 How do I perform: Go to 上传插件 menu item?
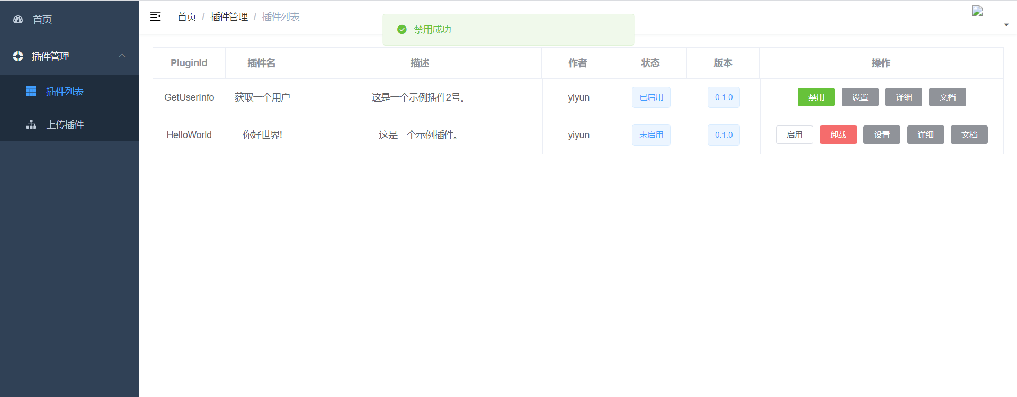click(69, 124)
